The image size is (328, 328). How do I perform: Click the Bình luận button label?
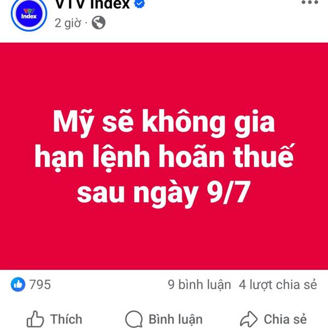pyautogui.click(x=175, y=320)
